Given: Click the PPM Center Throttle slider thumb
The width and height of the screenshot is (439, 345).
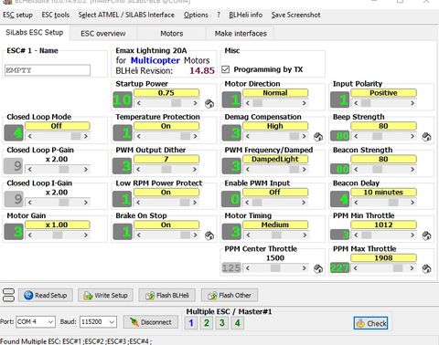Looking at the screenshot, I should point(275,268).
